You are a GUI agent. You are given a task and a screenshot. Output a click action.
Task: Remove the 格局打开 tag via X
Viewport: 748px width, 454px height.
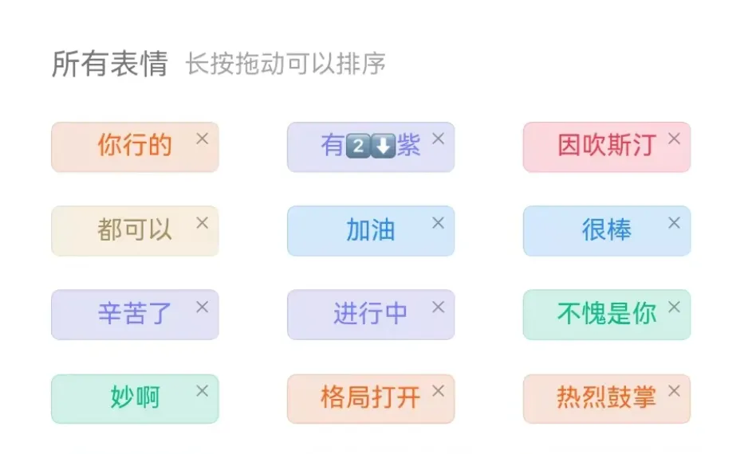pyautogui.click(x=438, y=391)
